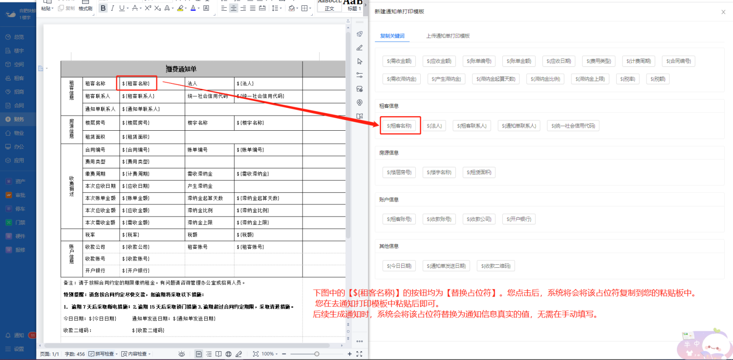
Task: Click the rocket icon in the side toolbar
Action: [360, 34]
